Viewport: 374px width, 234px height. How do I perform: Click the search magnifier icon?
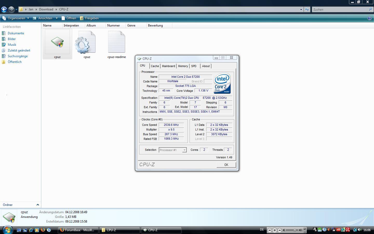pos(370,9)
